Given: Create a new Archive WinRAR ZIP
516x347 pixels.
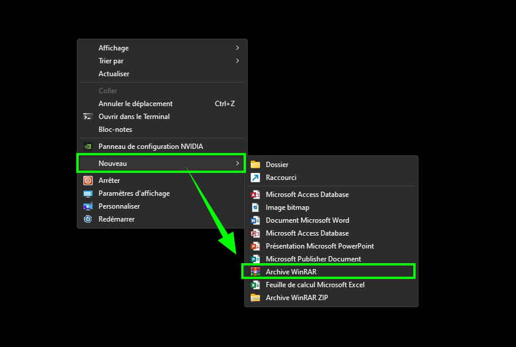Looking at the screenshot, I should (332, 297).
